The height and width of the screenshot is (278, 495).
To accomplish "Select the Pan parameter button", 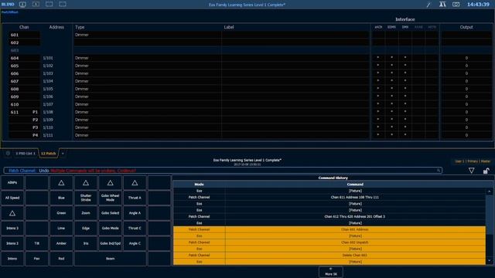I will 36,259.
